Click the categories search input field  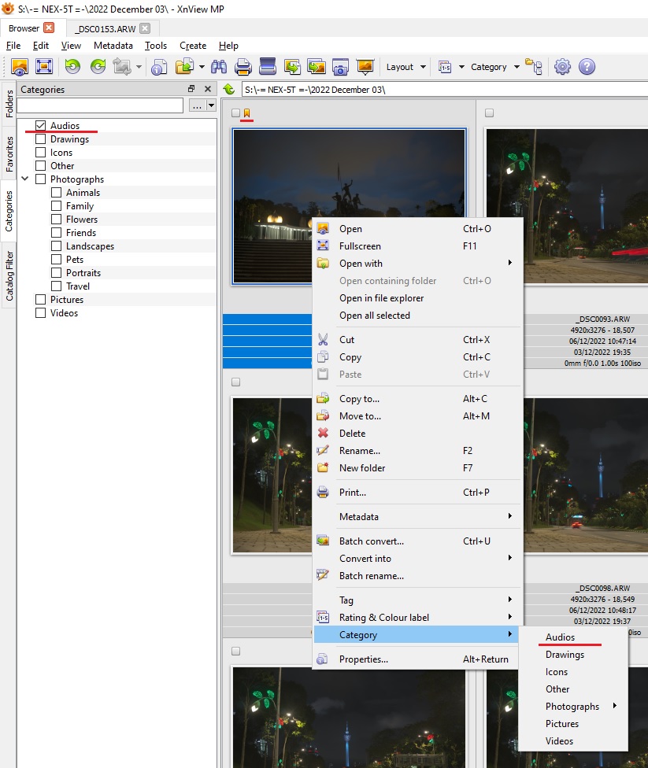(100, 105)
